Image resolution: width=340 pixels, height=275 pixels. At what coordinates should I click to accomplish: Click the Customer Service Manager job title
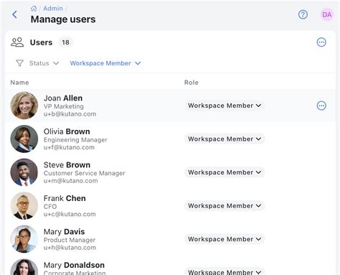pyautogui.click(x=84, y=173)
